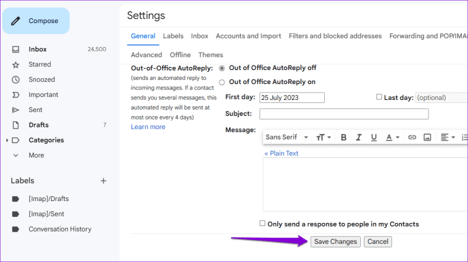The image size is (468, 262).
Task: Select Out of Office AutoReply on
Action: (x=222, y=82)
